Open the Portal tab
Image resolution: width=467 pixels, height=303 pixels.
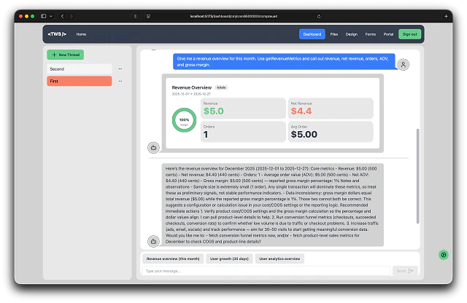388,34
